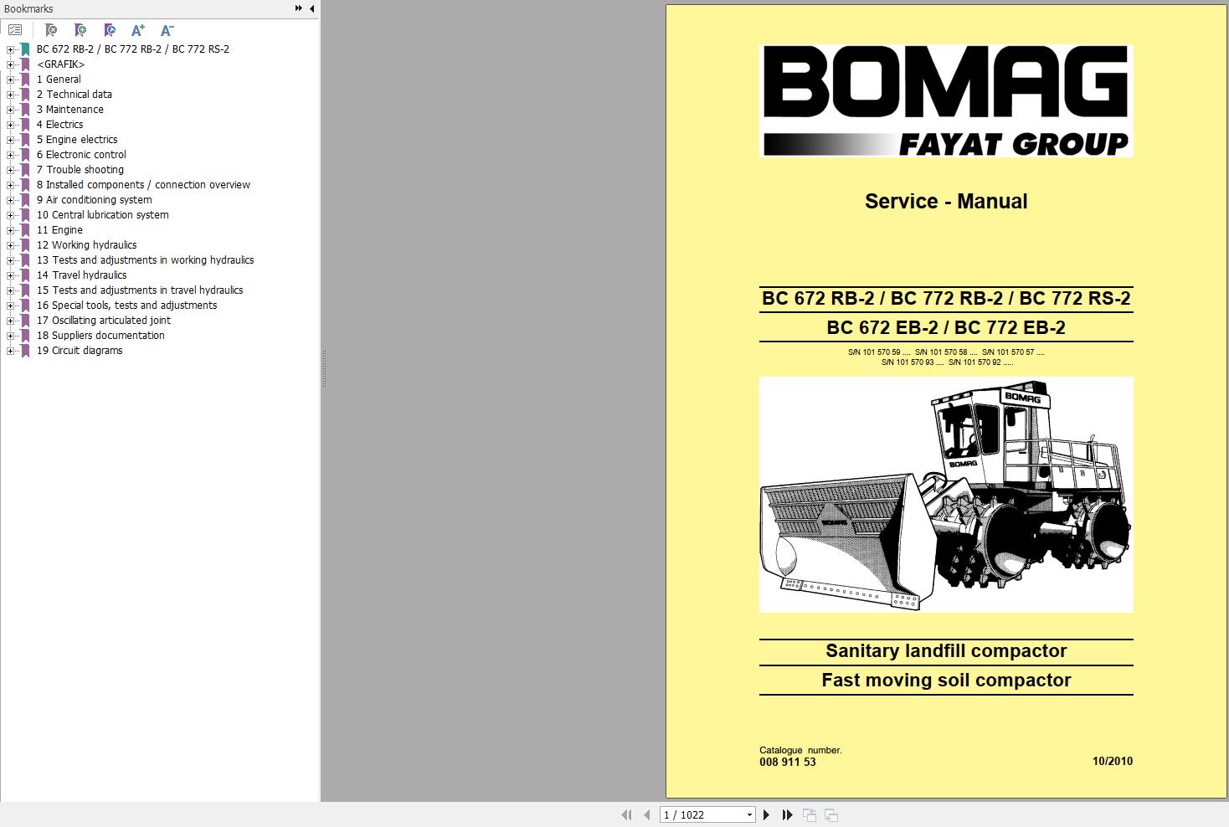The width and height of the screenshot is (1229, 827).
Task: Expand the 5 Engine electrics node
Action: [x=10, y=140]
